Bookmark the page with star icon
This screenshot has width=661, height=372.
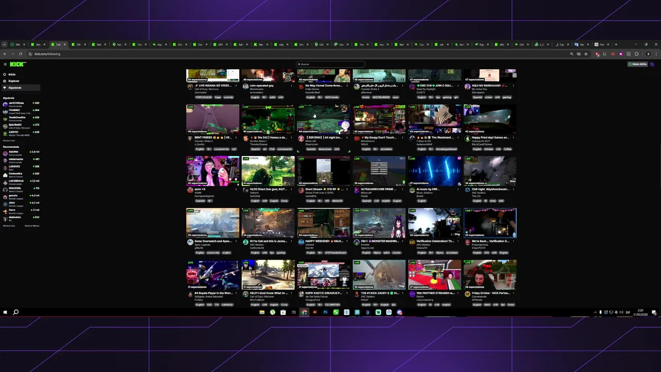click(586, 54)
